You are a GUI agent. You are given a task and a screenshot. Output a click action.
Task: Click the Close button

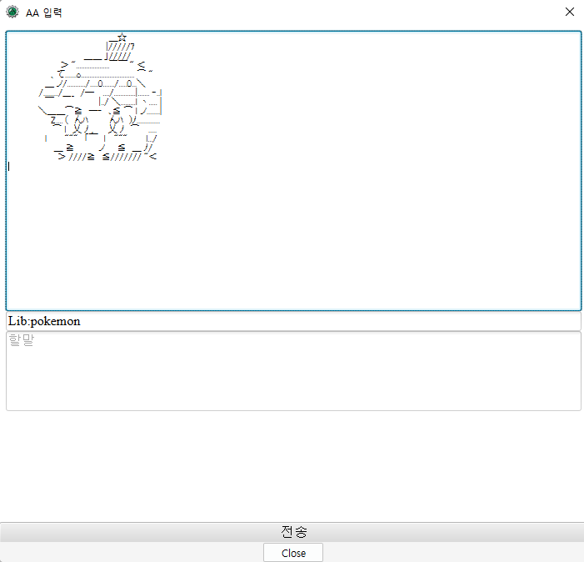pyautogui.click(x=293, y=553)
